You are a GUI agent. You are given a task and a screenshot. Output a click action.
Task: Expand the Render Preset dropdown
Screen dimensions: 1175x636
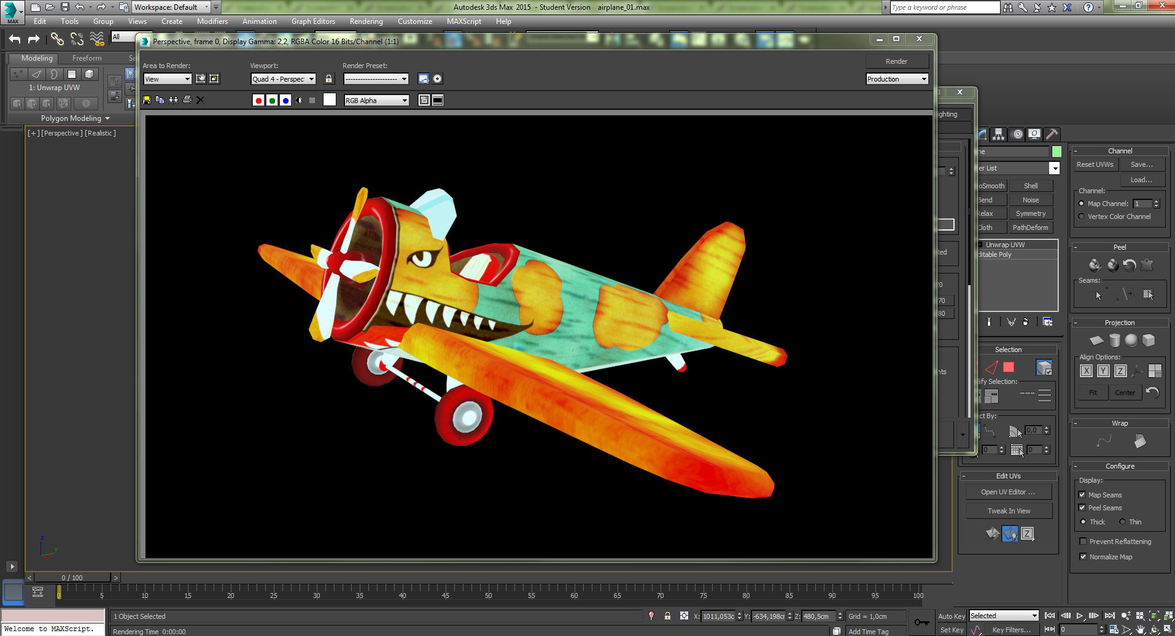point(376,79)
